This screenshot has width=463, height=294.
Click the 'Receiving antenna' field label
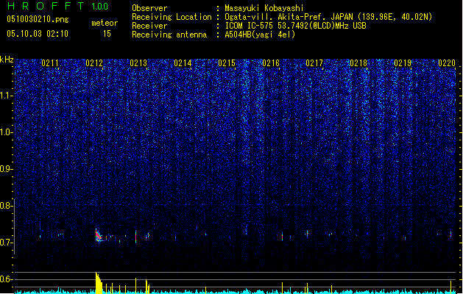pyautogui.click(x=169, y=35)
